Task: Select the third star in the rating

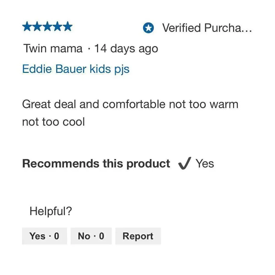Action: tap(47, 26)
